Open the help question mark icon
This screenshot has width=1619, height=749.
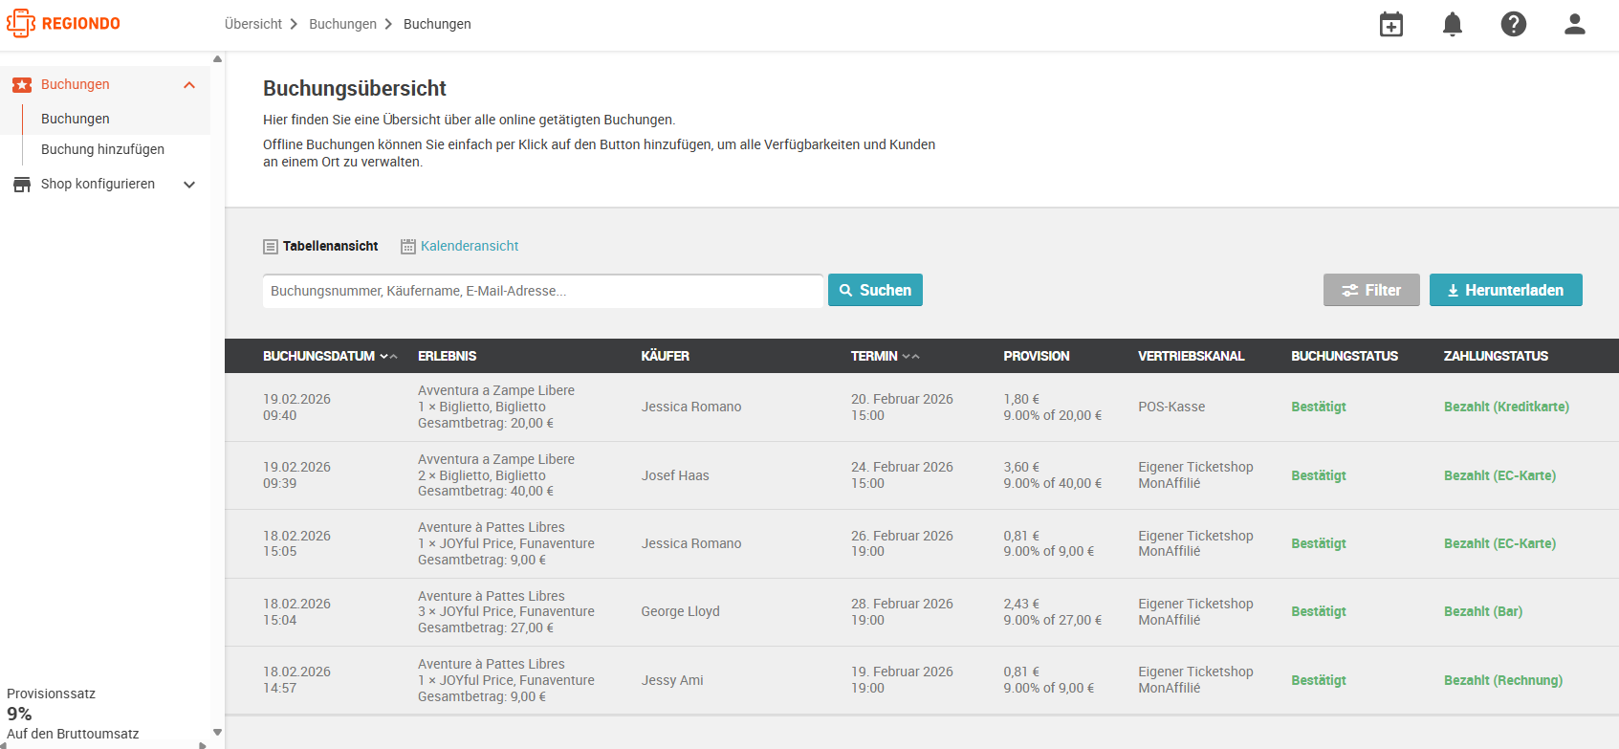(1514, 24)
